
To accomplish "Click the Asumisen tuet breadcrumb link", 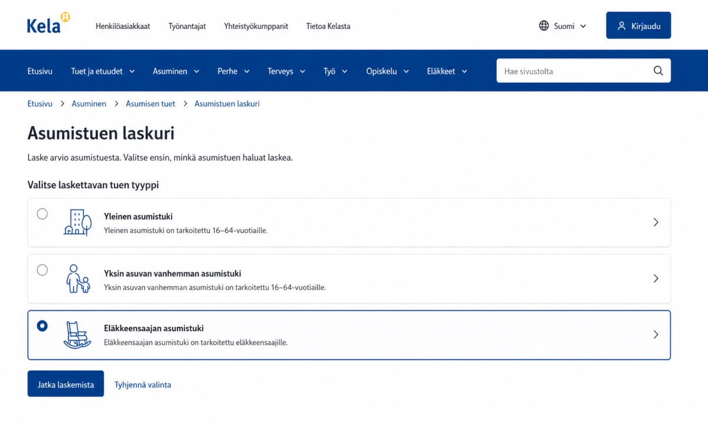I will (x=150, y=104).
